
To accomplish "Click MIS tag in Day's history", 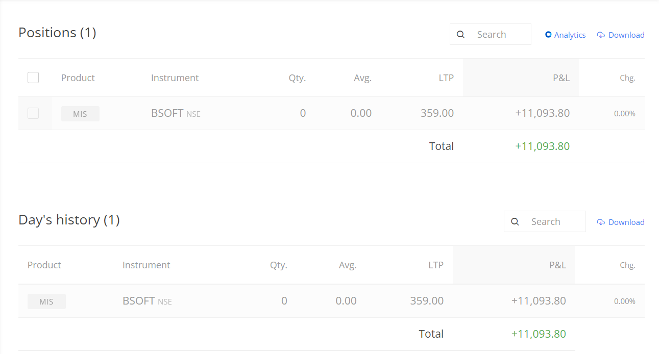I will point(46,301).
